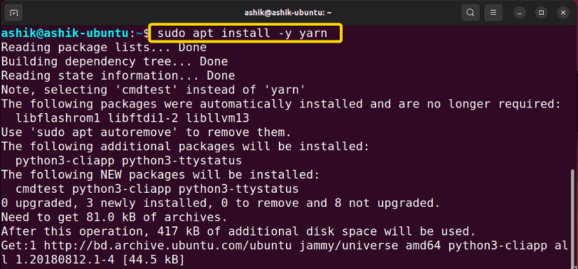This screenshot has width=578, height=269.
Task: Click line following additional packages will be installed
Action: pyautogui.click(x=185, y=146)
